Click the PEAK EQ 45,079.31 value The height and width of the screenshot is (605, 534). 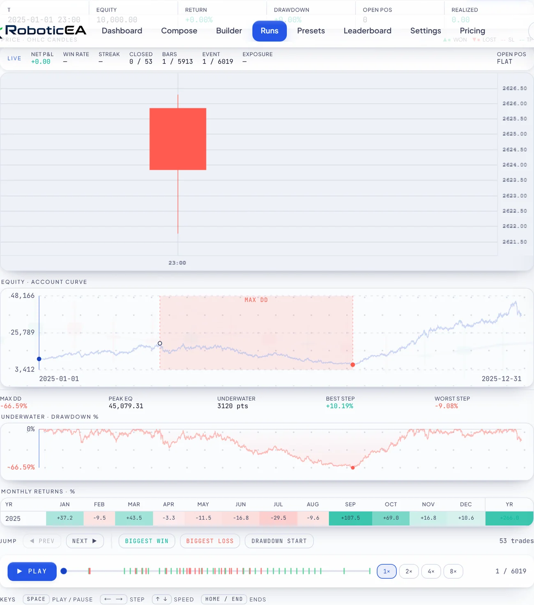(x=126, y=406)
